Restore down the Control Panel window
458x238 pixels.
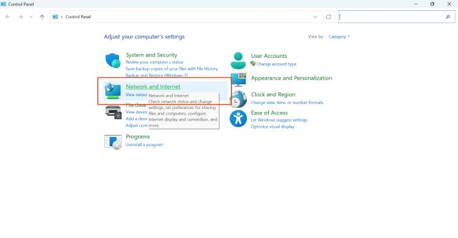432,4
